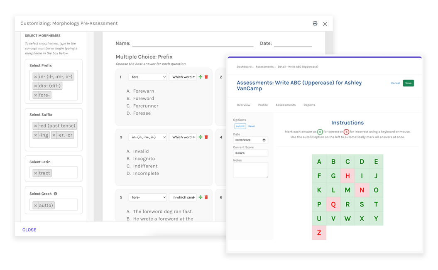Open the 'In which sen' question type dropdown
The width and height of the screenshot is (438, 270).
click(183, 197)
